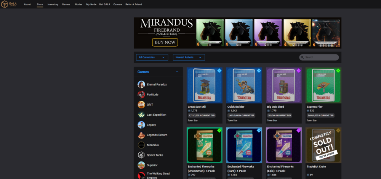
Task: Pick the Legacy game icon
Action: point(141,125)
